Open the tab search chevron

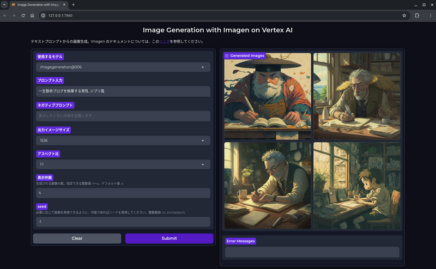[x=4, y=5]
